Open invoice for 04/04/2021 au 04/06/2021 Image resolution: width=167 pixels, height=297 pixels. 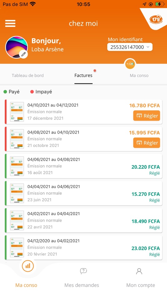pyautogui.click(x=83, y=193)
